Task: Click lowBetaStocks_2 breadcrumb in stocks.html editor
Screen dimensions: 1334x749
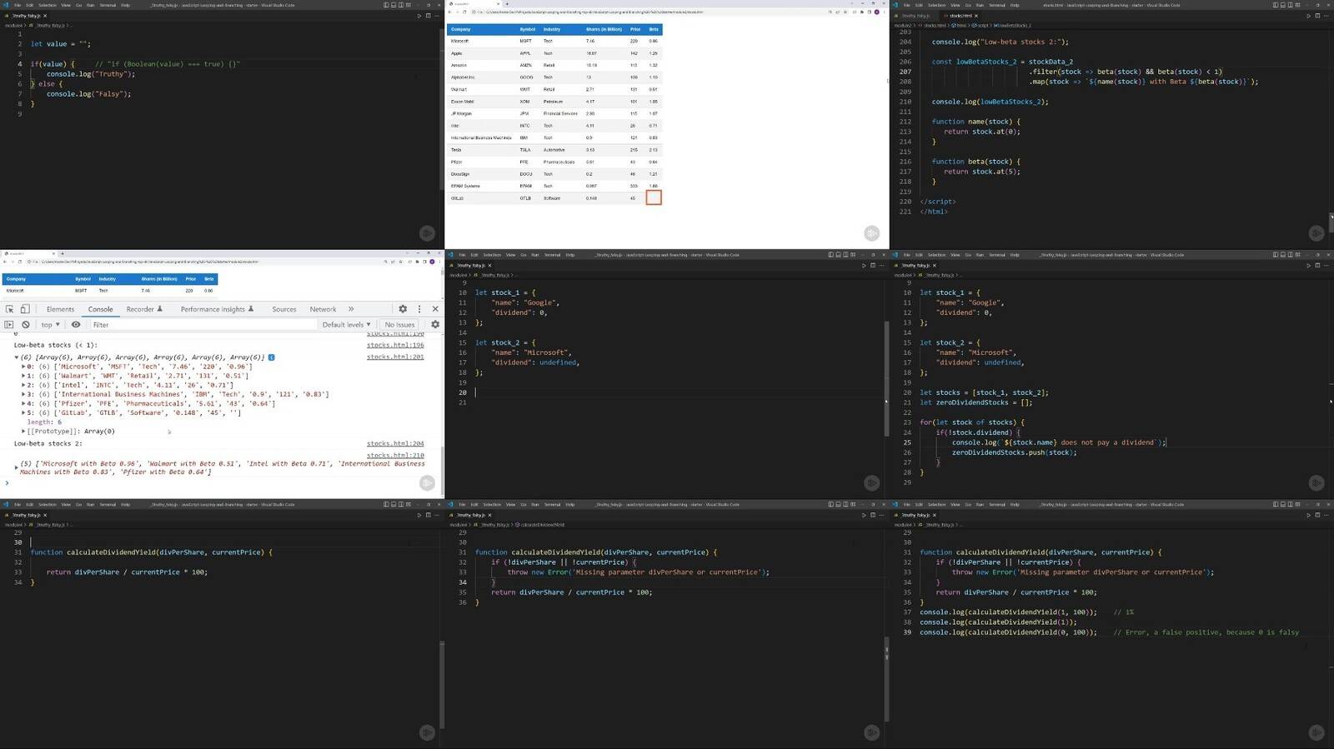Action: [x=1012, y=25]
